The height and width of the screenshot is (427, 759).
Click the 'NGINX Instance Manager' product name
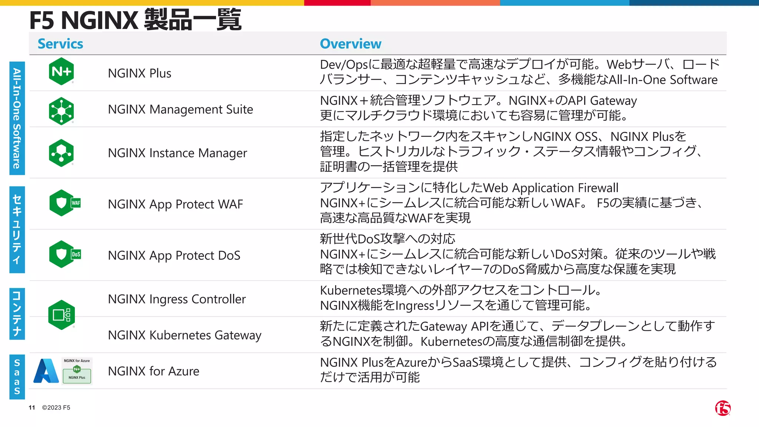[177, 153]
